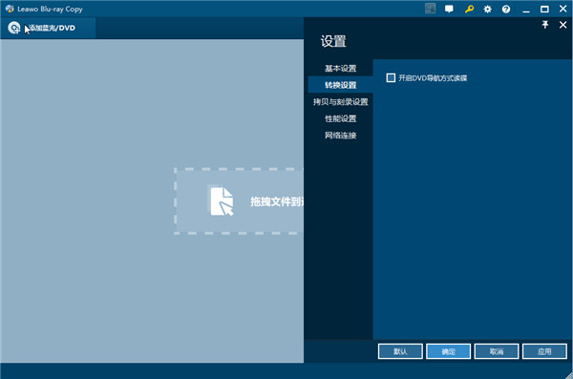The width and height of the screenshot is (573, 379).
Task: Maximize the Leawo window
Action: point(544,10)
